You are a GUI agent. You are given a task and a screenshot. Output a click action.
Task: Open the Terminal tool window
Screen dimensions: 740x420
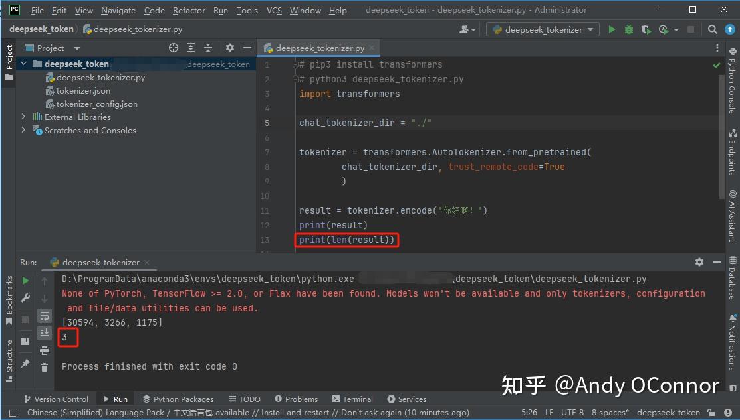352,399
